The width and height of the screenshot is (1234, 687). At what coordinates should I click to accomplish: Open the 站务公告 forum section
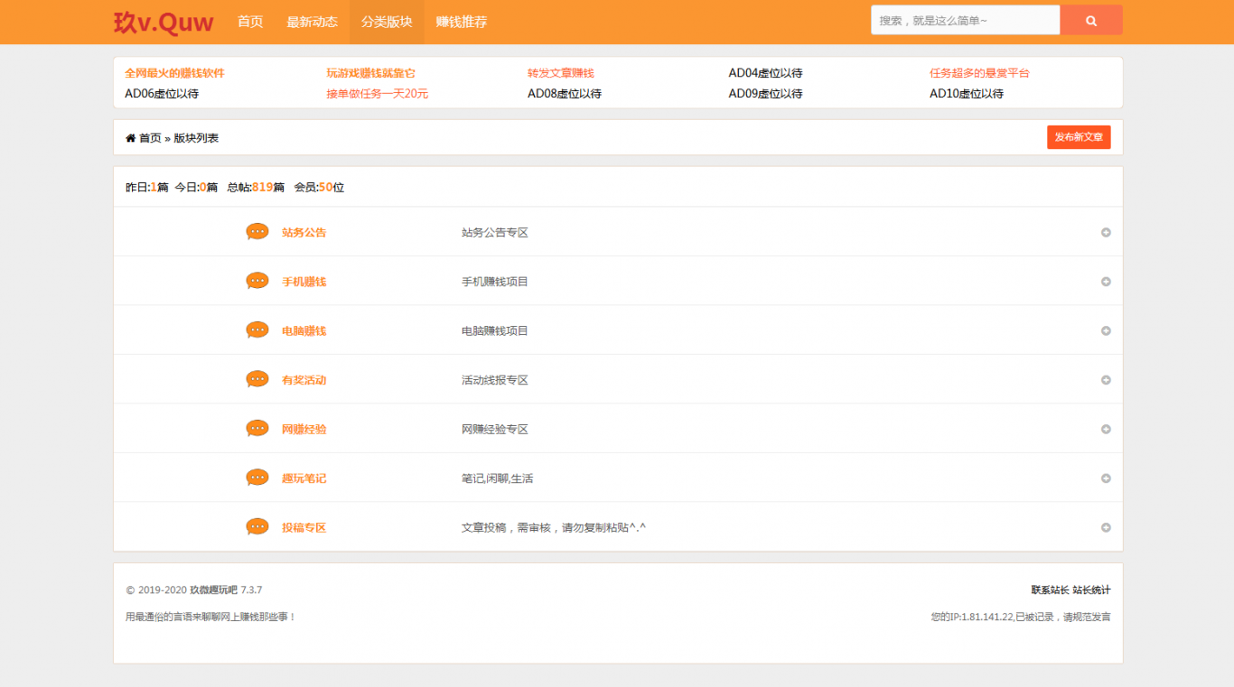(x=304, y=232)
